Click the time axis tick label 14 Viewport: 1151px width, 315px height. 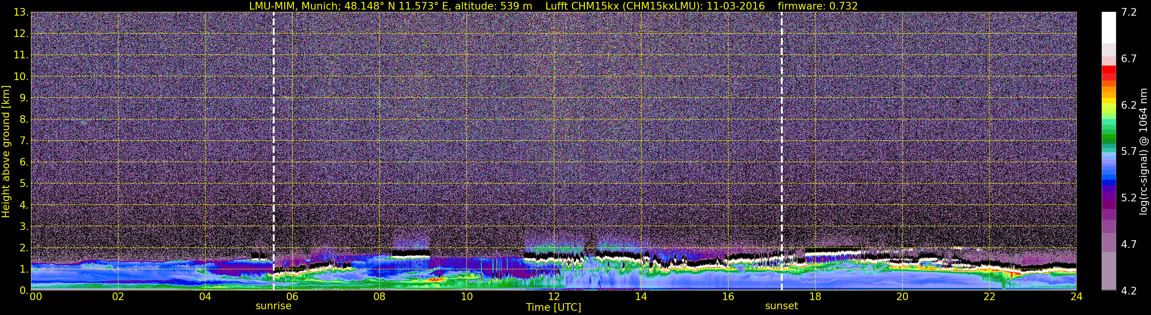coord(641,297)
